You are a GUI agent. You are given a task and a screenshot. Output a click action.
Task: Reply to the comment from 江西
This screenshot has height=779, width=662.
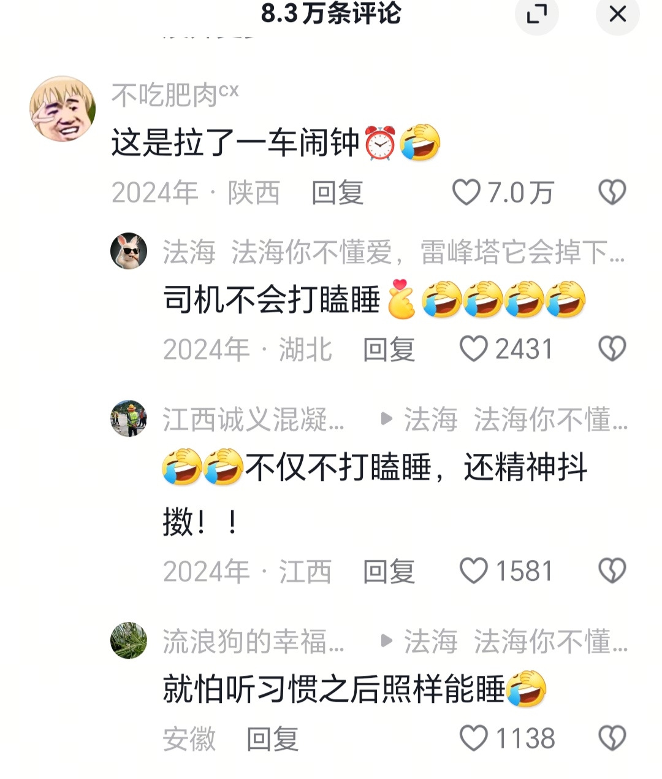tap(389, 572)
